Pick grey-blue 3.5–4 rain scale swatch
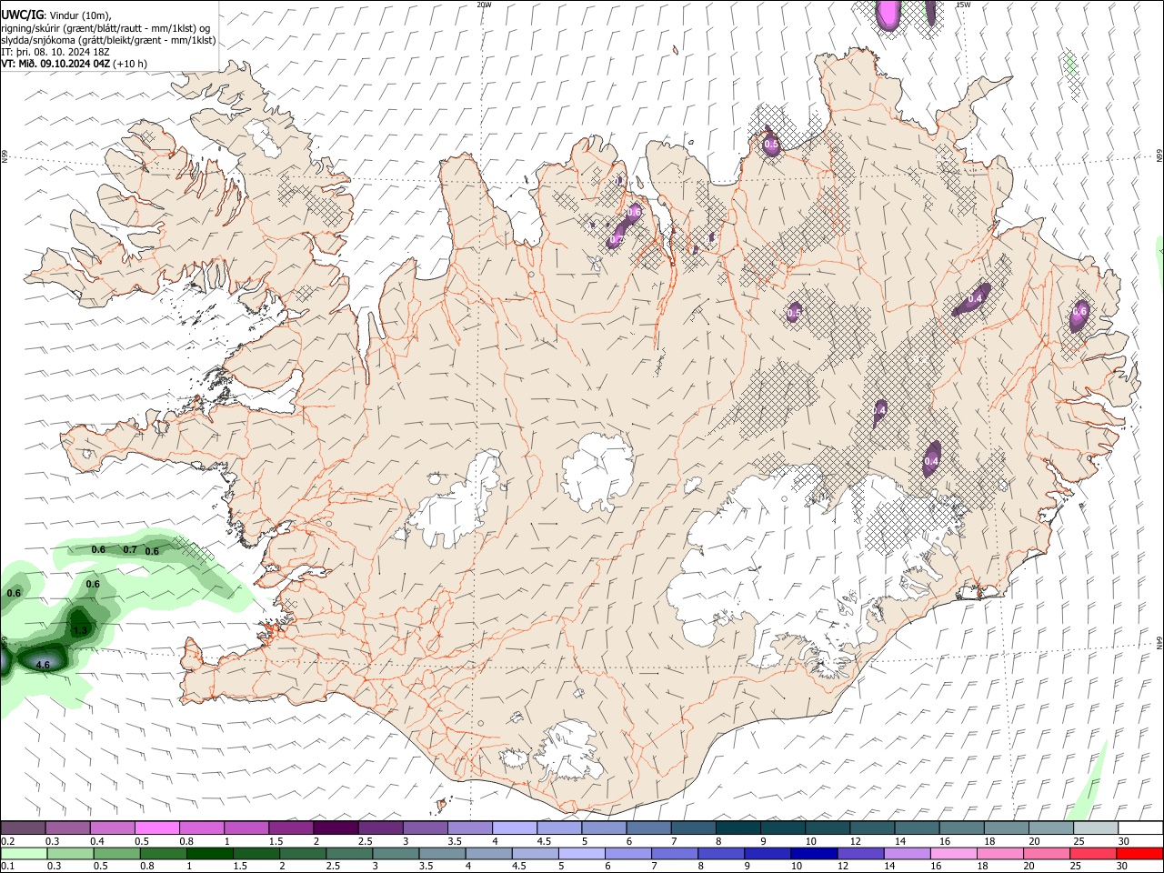The height and width of the screenshot is (873, 1164). tap(442, 853)
